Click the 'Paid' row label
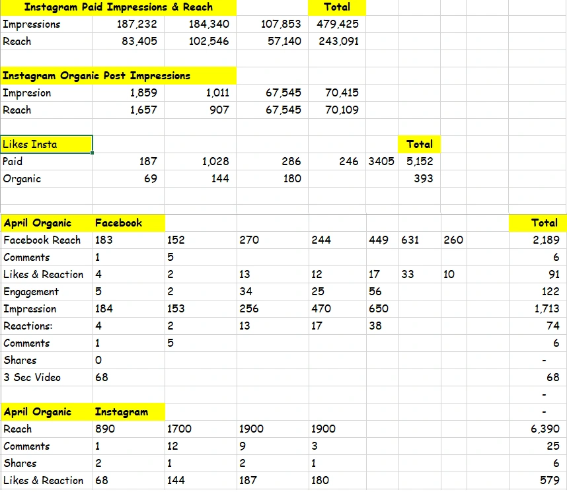Screen dimensions: 567x492 click(46, 161)
